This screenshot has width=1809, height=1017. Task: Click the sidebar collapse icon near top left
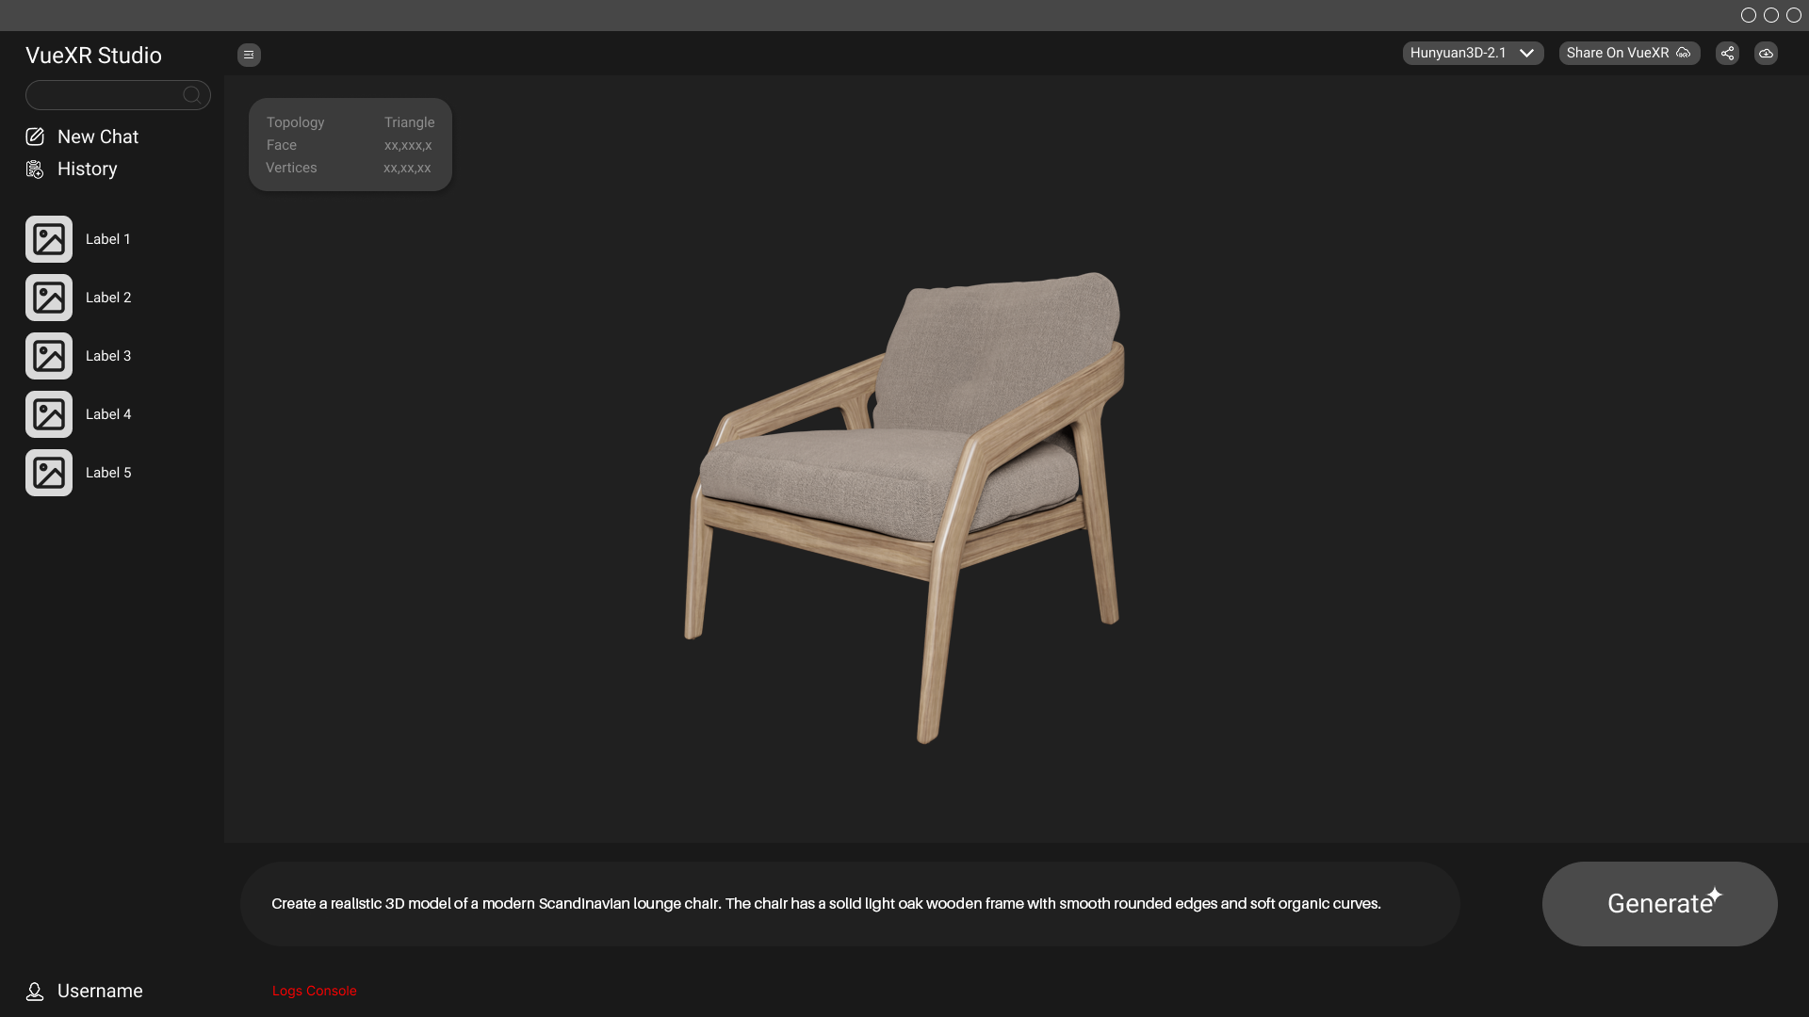248,55
